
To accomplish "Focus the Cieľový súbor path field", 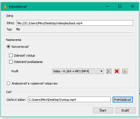I will (69, 100).
